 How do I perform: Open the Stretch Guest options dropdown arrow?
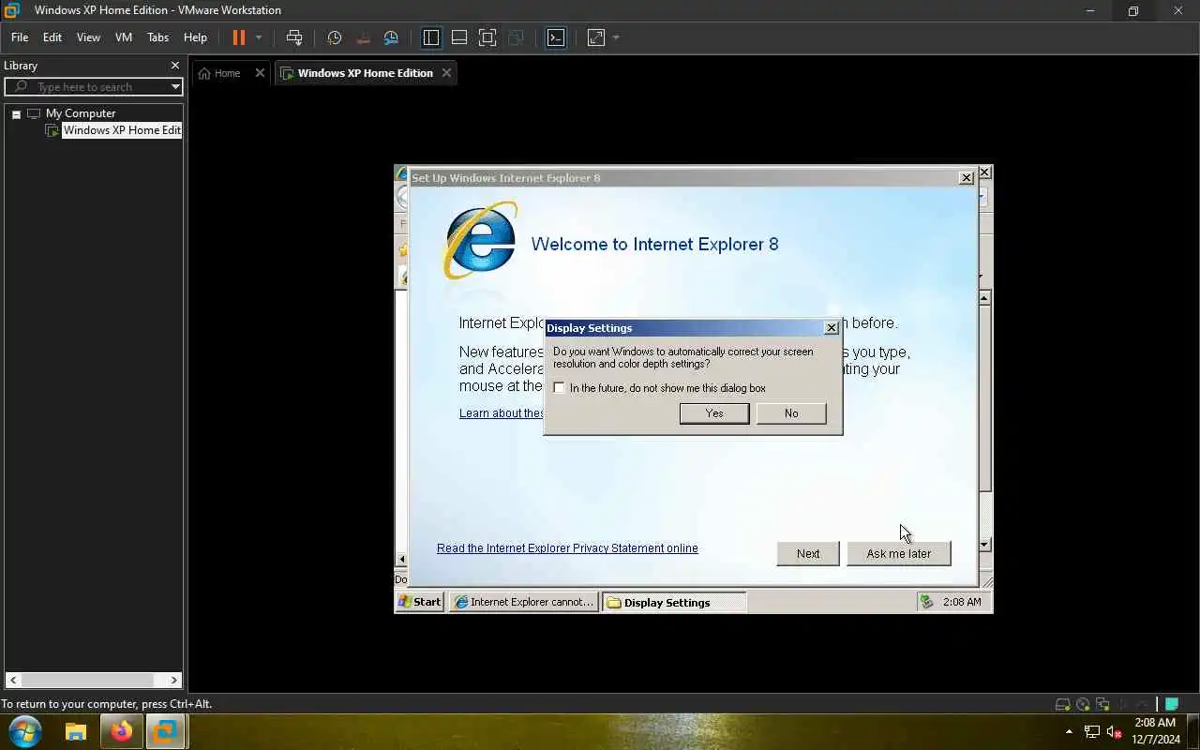pyautogui.click(x=616, y=37)
